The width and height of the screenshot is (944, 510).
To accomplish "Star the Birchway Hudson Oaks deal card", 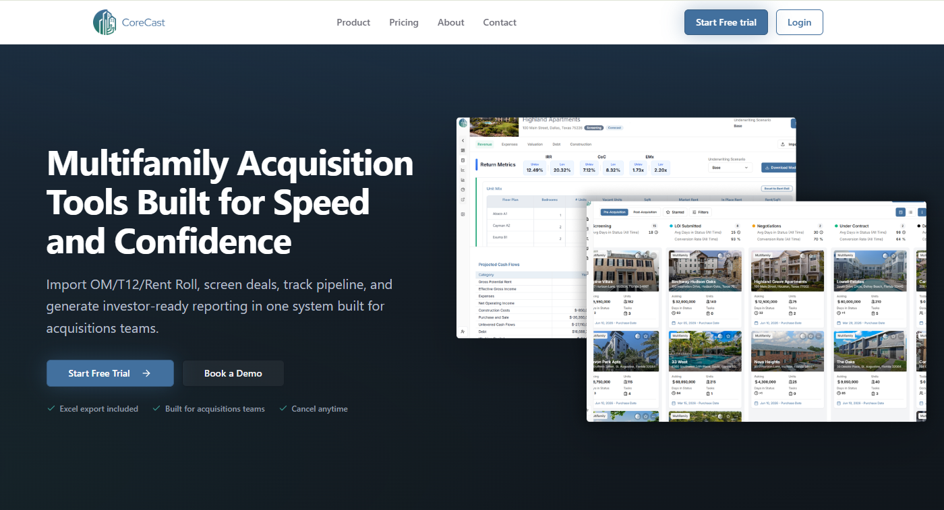I will pos(729,255).
